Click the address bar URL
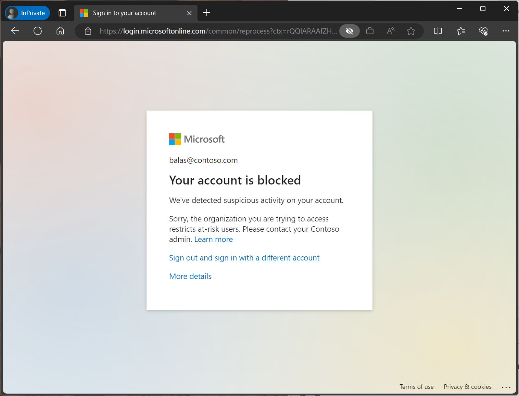Viewport: 519px width, 396px height. [218, 31]
